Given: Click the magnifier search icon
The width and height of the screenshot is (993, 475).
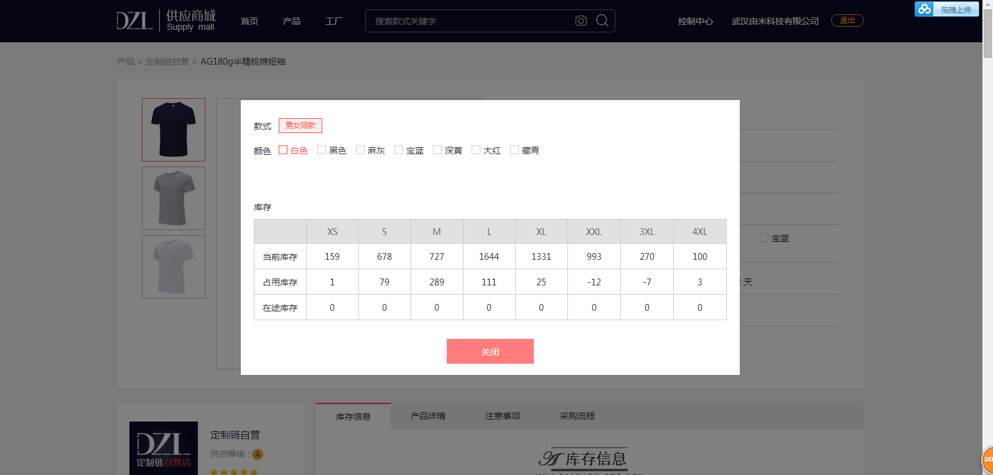Looking at the screenshot, I should (602, 21).
